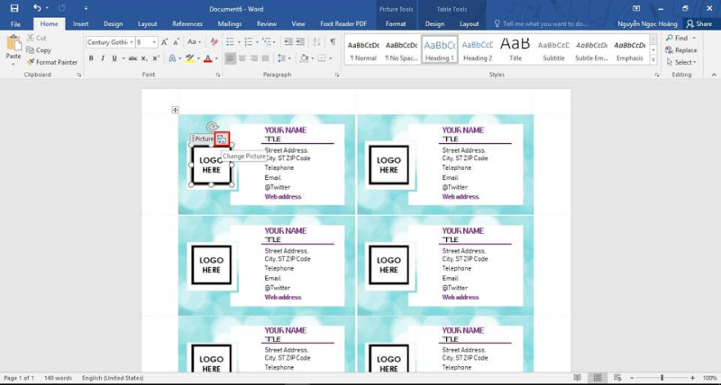Toggle Bold formatting
The width and height of the screenshot is (721, 385).
[x=91, y=58]
